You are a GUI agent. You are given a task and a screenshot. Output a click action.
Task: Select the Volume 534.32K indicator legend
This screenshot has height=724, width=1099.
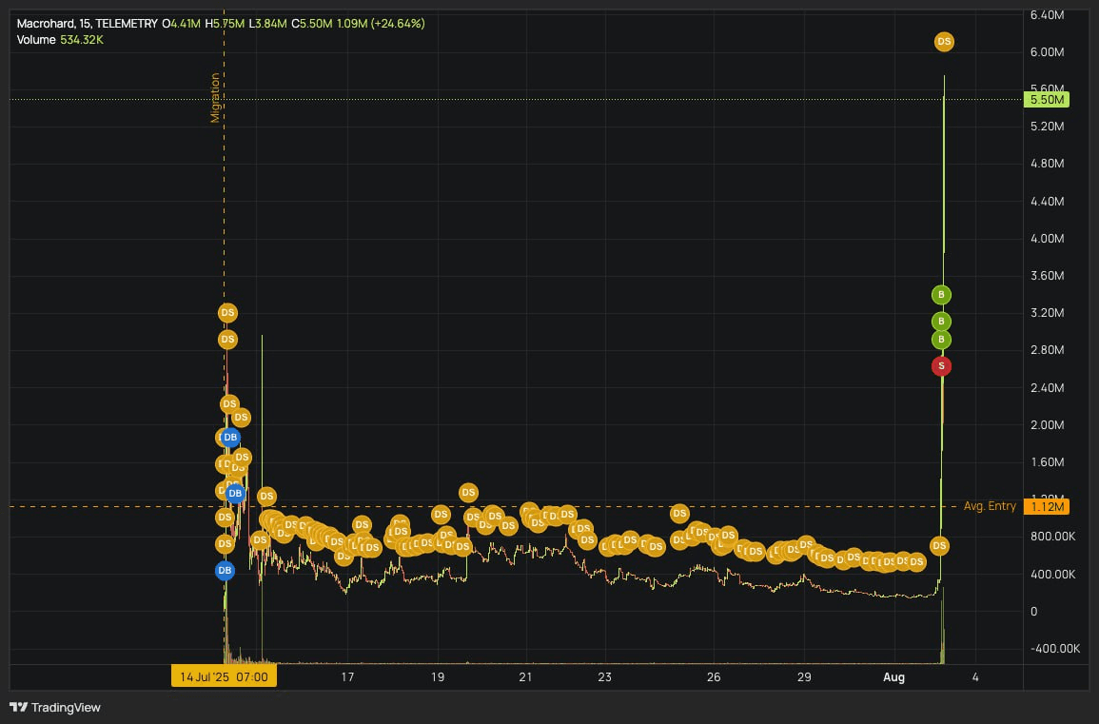click(60, 40)
